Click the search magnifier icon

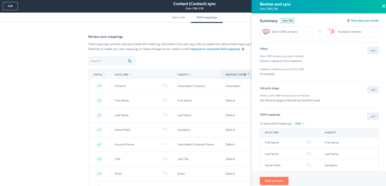tap(130, 61)
